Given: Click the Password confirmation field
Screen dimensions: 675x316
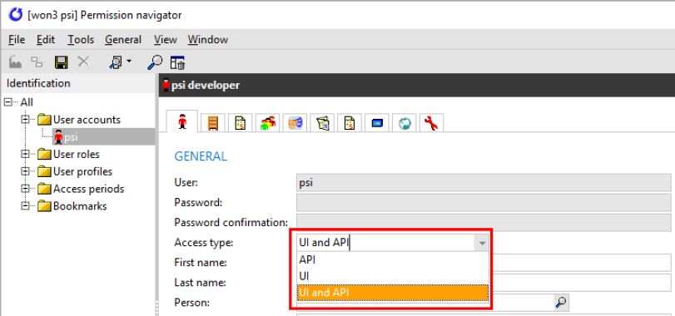Looking at the screenshot, I should [x=484, y=223].
